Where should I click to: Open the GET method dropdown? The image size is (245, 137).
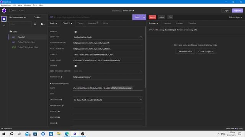[x=53, y=17]
